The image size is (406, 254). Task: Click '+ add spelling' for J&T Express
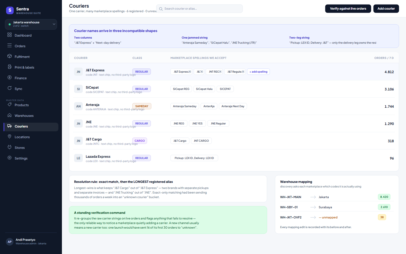click(258, 72)
